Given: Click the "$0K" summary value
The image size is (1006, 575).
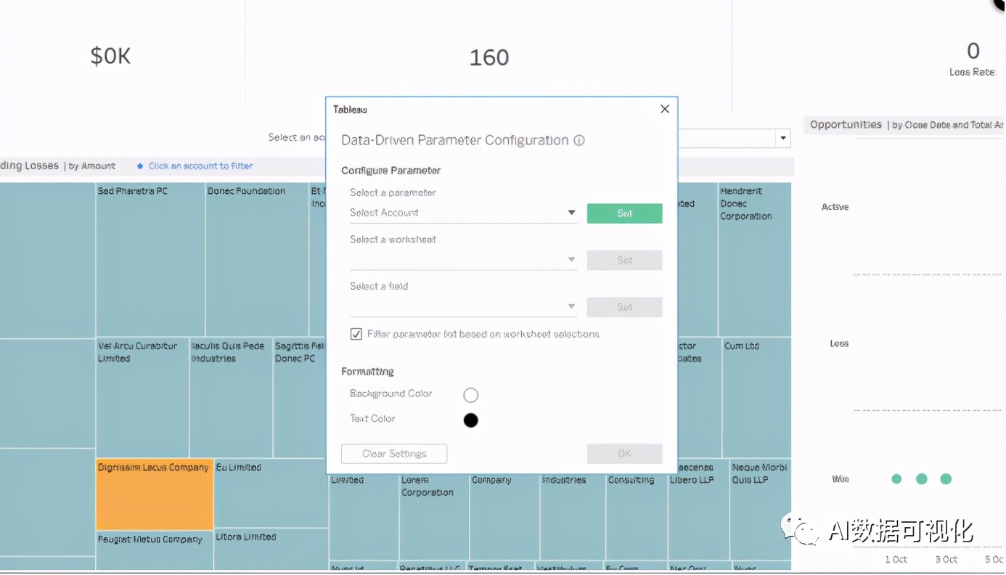Looking at the screenshot, I should tap(111, 57).
